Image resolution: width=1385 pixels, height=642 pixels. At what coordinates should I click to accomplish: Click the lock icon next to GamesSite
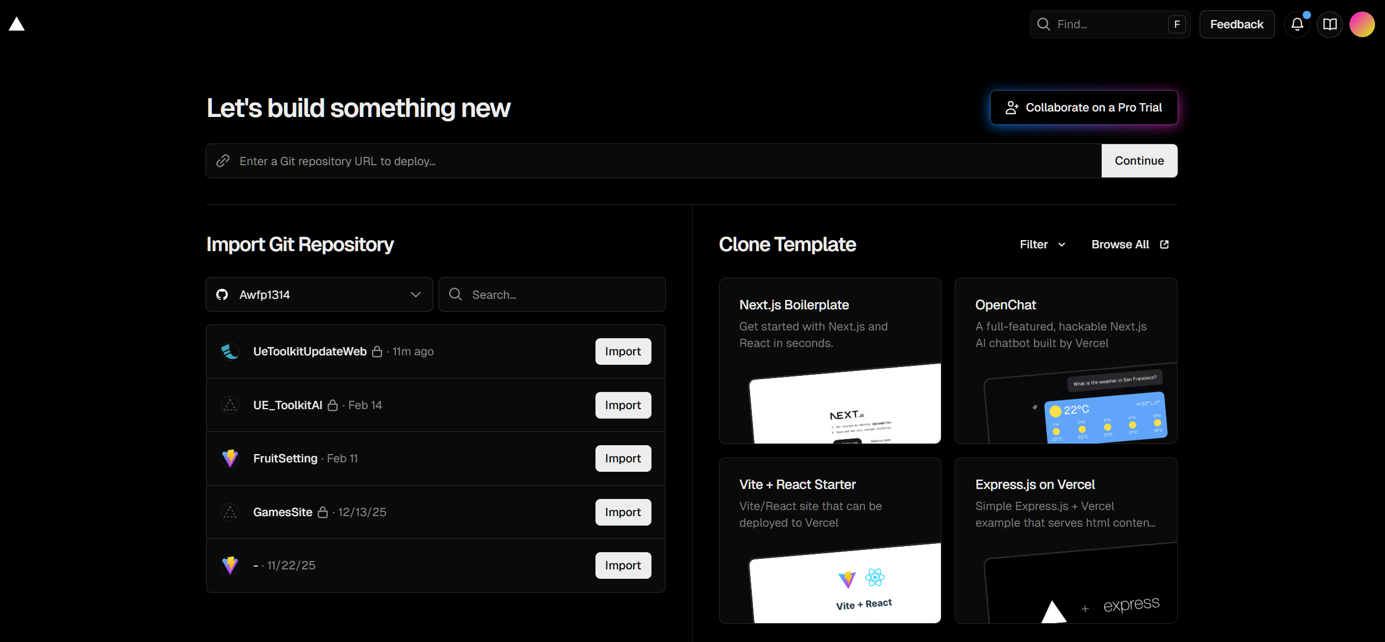pos(323,512)
